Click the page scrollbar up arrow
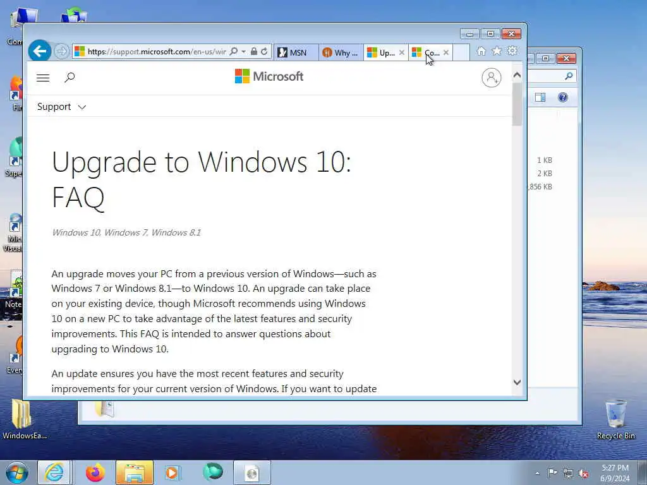The height and width of the screenshot is (485, 647). [517, 75]
